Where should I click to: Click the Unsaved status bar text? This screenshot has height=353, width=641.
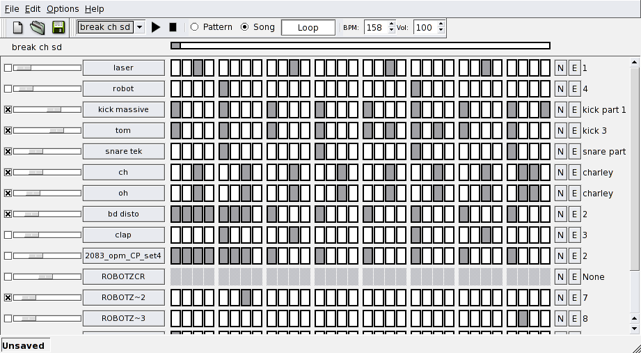(23, 345)
